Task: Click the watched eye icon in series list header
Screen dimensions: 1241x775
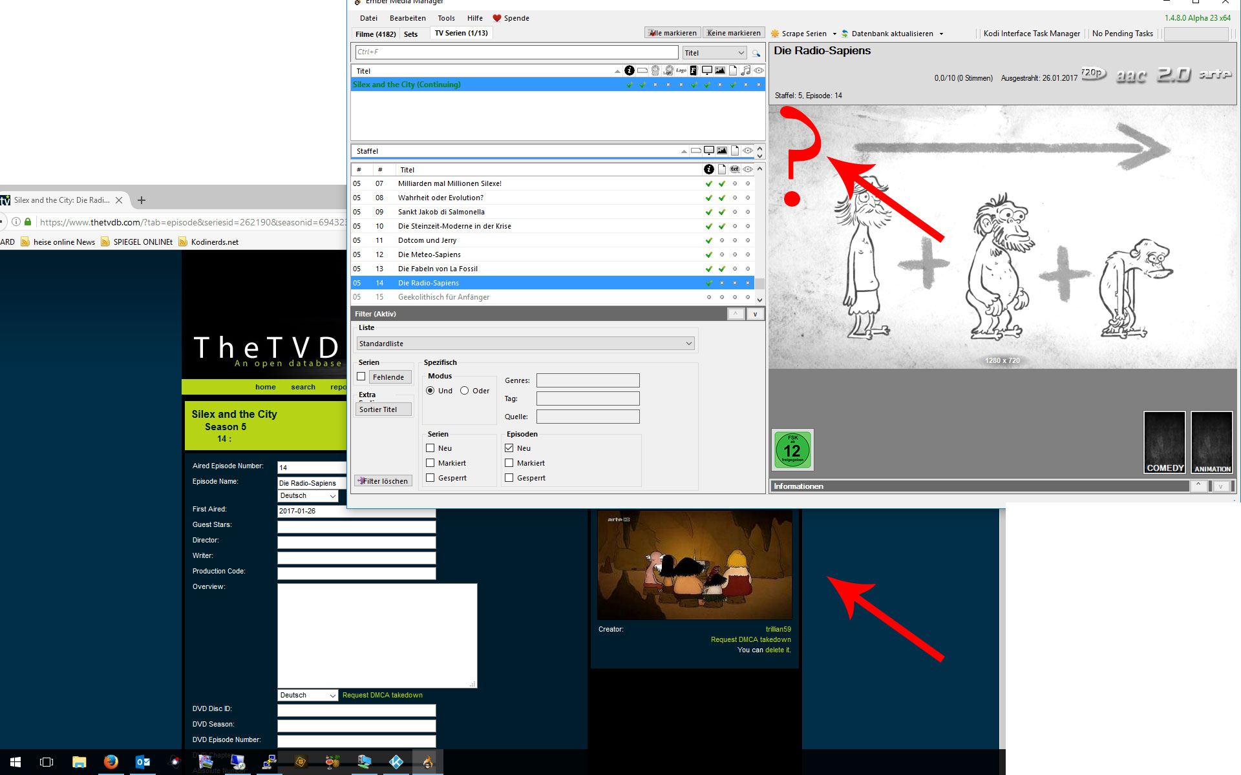Action: point(759,70)
